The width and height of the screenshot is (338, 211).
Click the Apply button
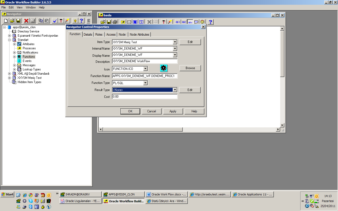[x=173, y=111]
